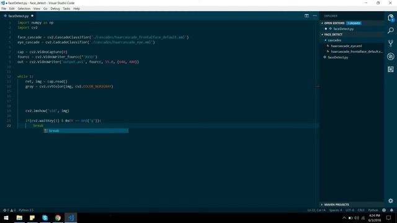Viewport: 397px width, 223px height.
Task: Open notifications bell in status bar
Action: click(391, 210)
